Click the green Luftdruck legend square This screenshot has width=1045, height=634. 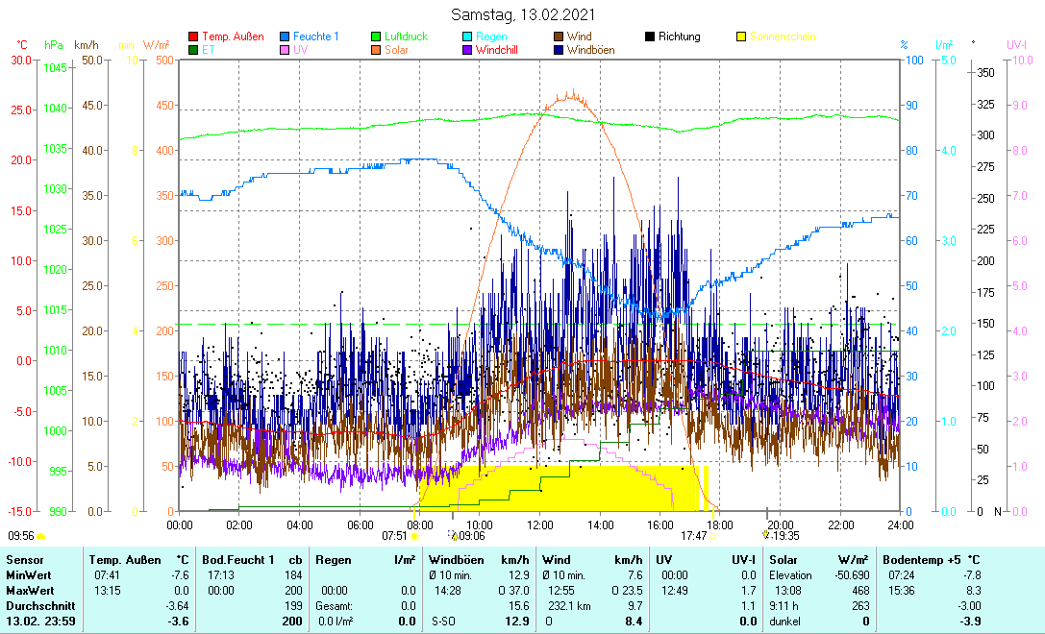[x=377, y=37]
